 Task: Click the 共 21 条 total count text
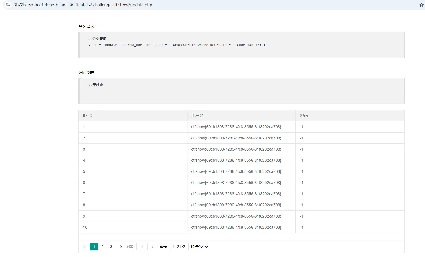pyautogui.click(x=179, y=247)
